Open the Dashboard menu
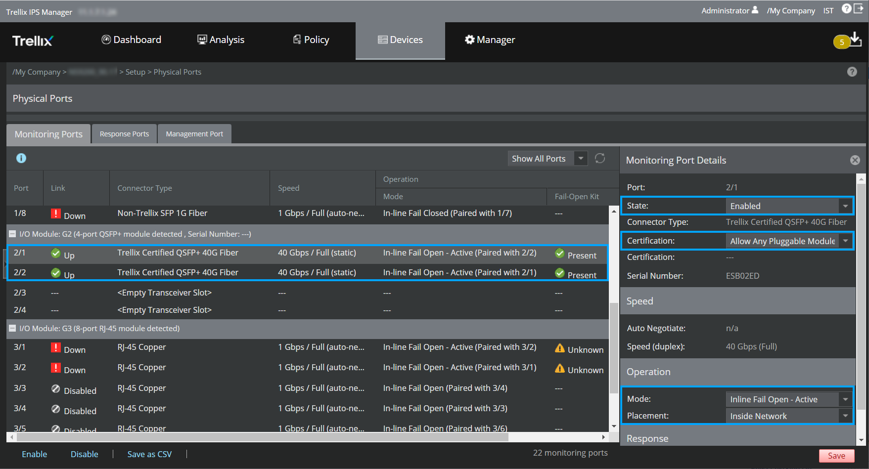 pyautogui.click(x=131, y=40)
